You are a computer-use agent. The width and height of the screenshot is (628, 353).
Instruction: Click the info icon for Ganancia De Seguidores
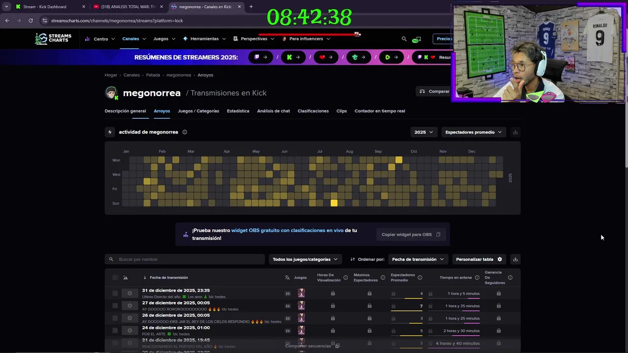click(510, 277)
